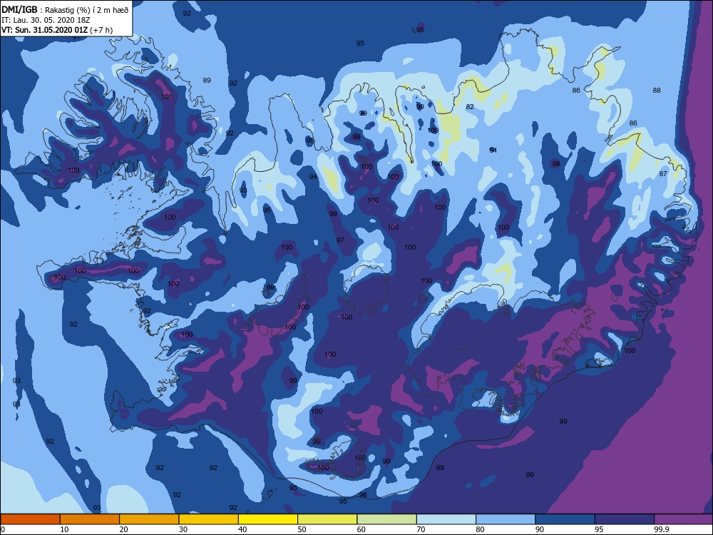Click the medium blue 90–95 legend swatch
Image resolution: width=713 pixels, height=535 pixels.
(565, 519)
